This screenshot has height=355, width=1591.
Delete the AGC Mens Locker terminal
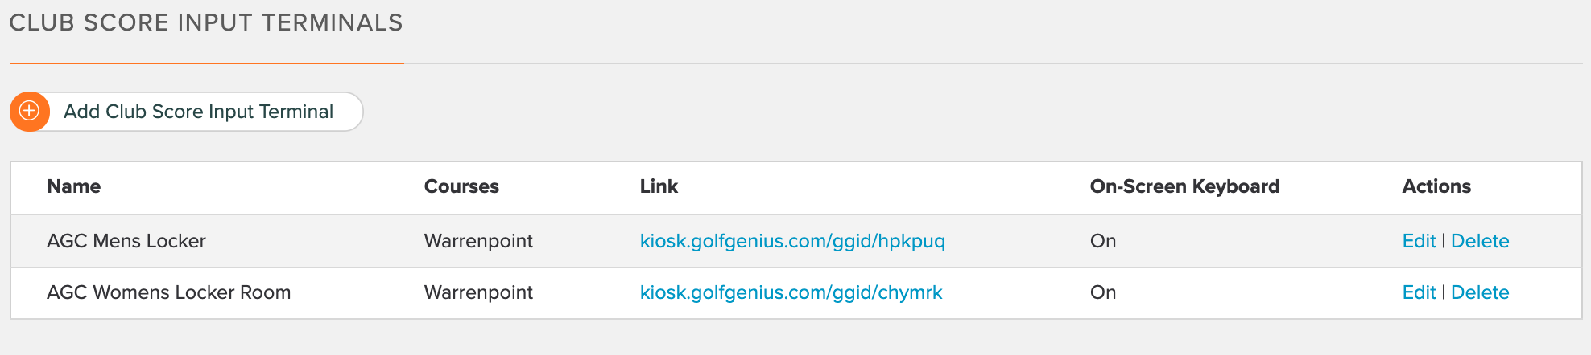pyautogui.click(x=1480, y=241)
